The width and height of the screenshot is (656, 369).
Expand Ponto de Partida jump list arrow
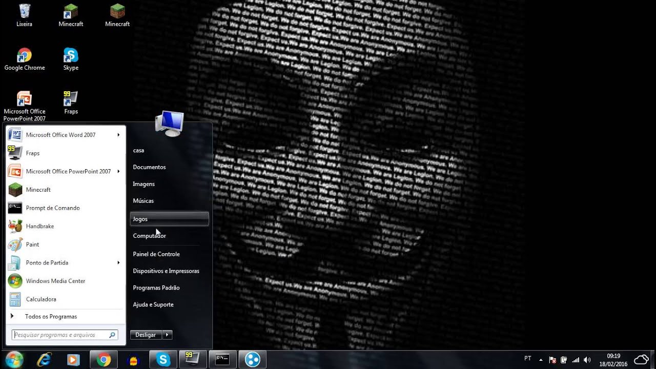pos(118,262)
